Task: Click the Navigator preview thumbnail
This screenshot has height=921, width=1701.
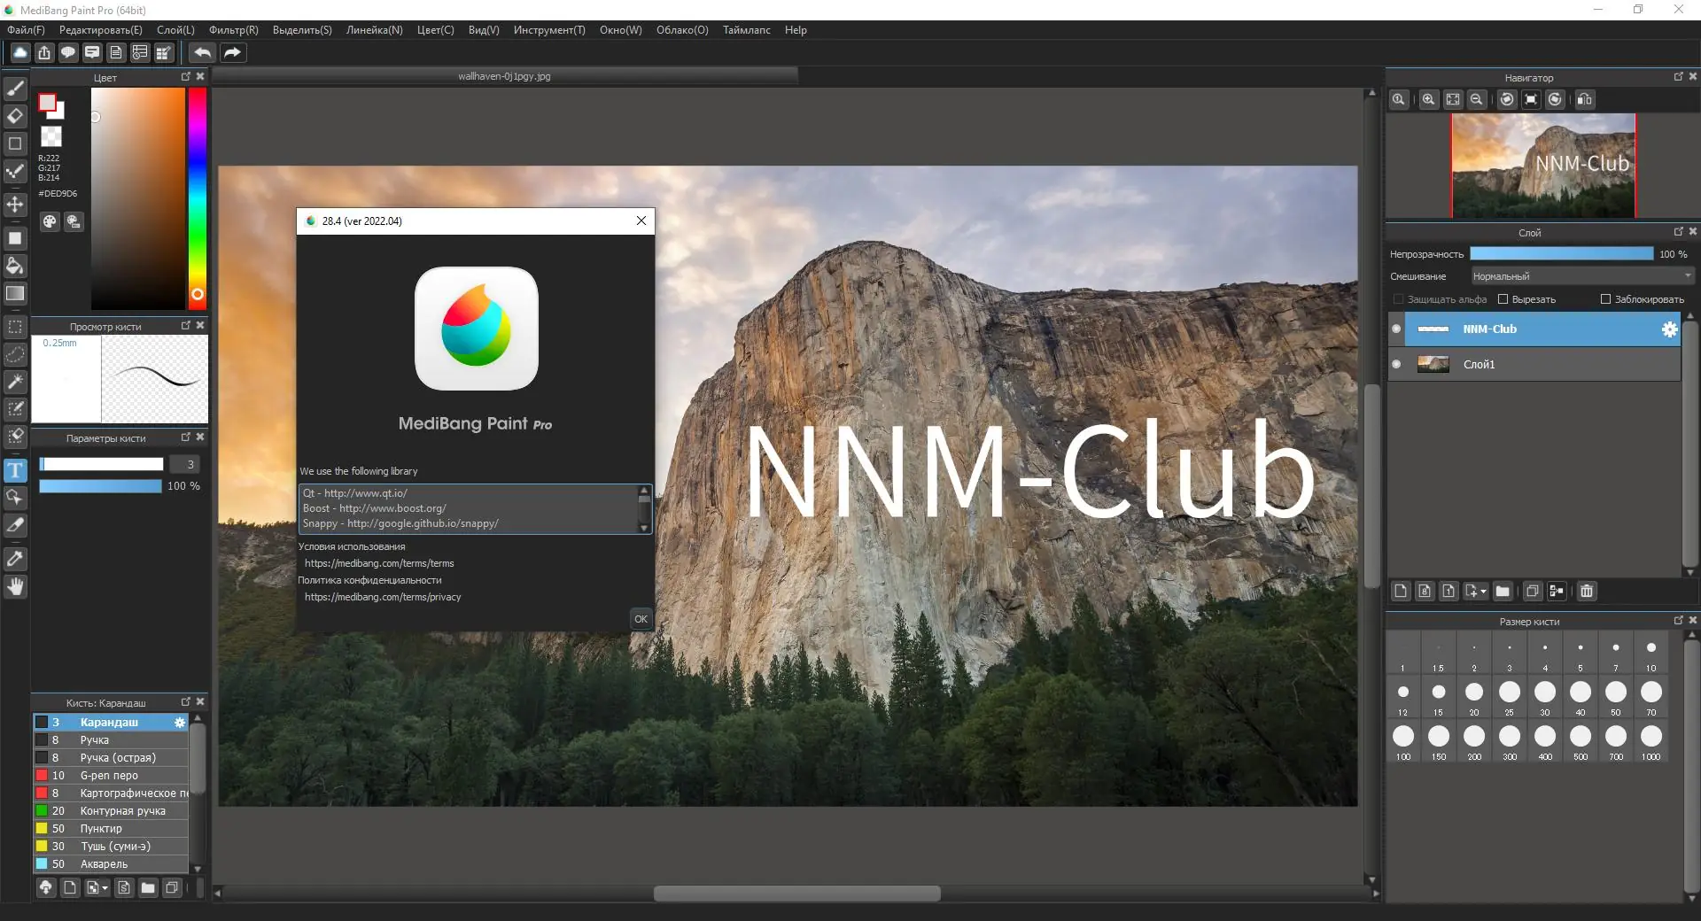Action: point(1543,166)
